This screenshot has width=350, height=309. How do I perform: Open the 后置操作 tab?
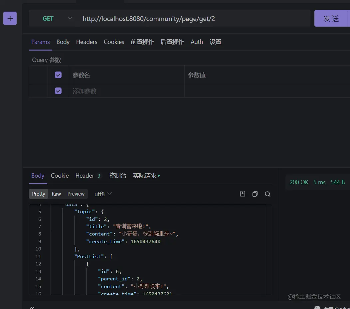172,42
